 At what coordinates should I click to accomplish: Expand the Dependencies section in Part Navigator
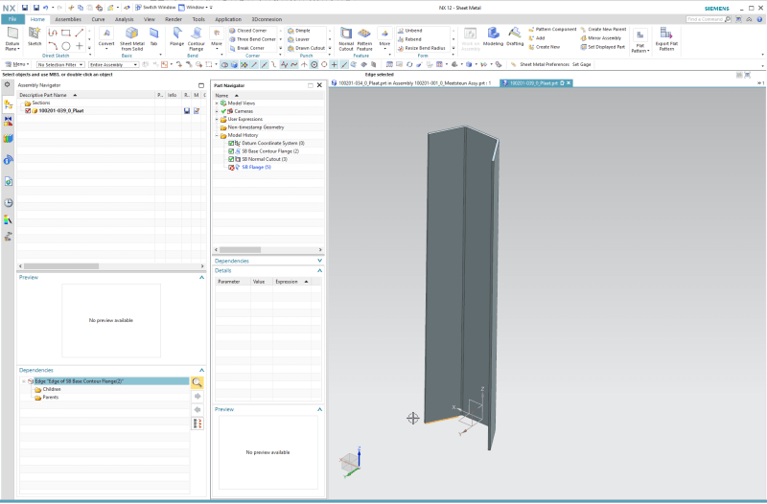coord(320,261)
